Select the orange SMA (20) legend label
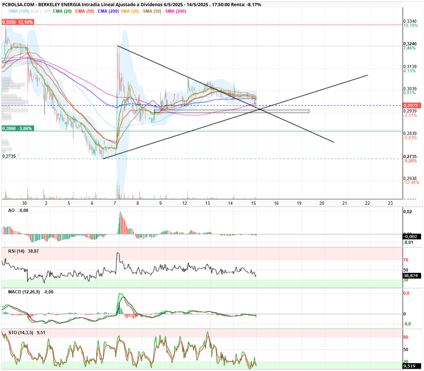Image resolution: width=424 pixels, height=371 pixels. click(130, 11)
